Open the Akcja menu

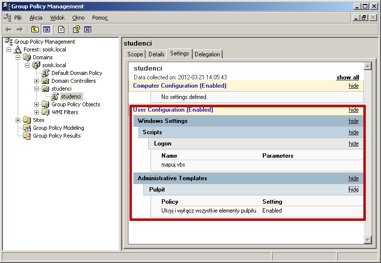[36, 18]
